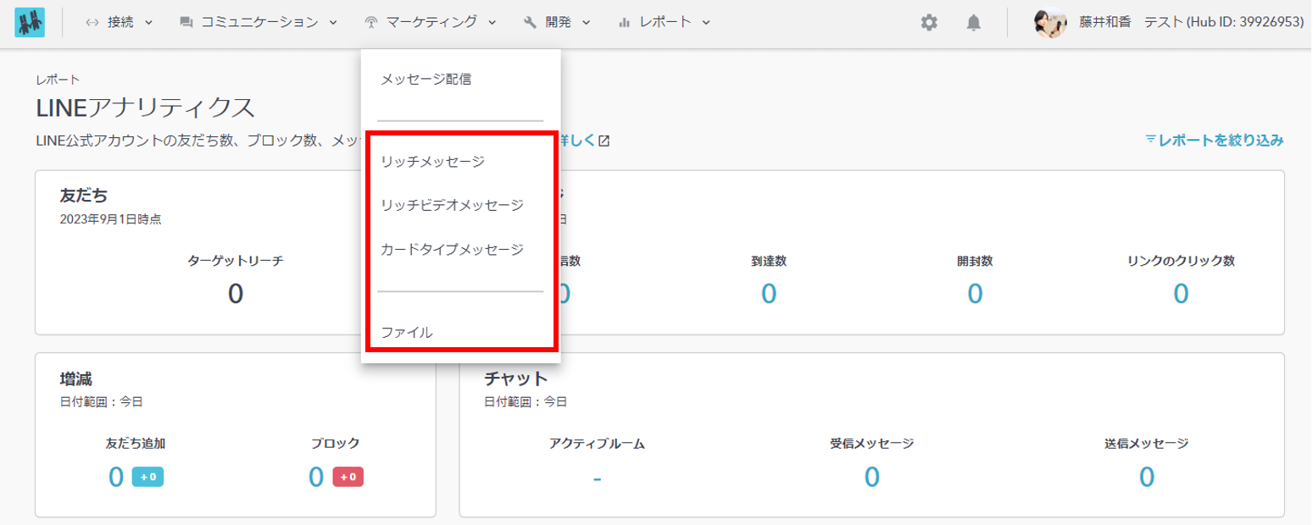Open ファイル from the marketing menu
The width and height of the screenshot is (1313, 525).
point(407,333)
